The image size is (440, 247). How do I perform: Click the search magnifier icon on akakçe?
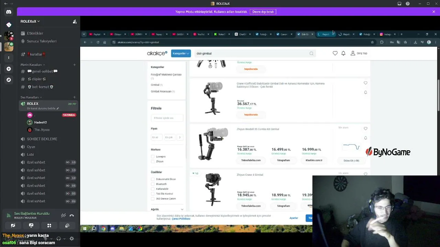[311, 54]
